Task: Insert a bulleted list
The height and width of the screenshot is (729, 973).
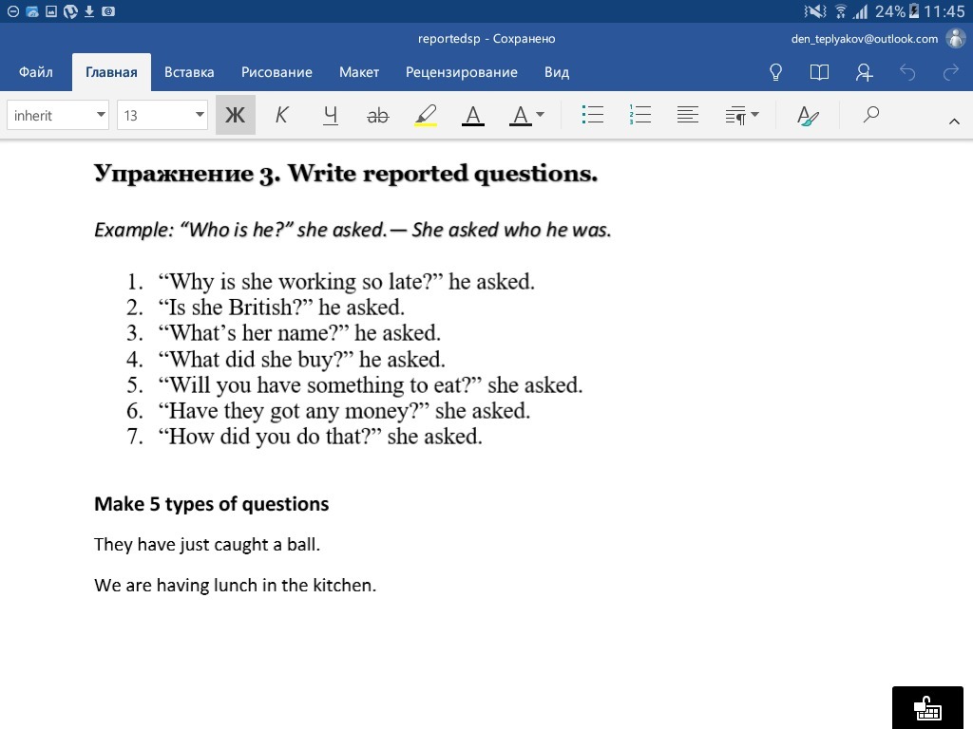Action: 593,116
